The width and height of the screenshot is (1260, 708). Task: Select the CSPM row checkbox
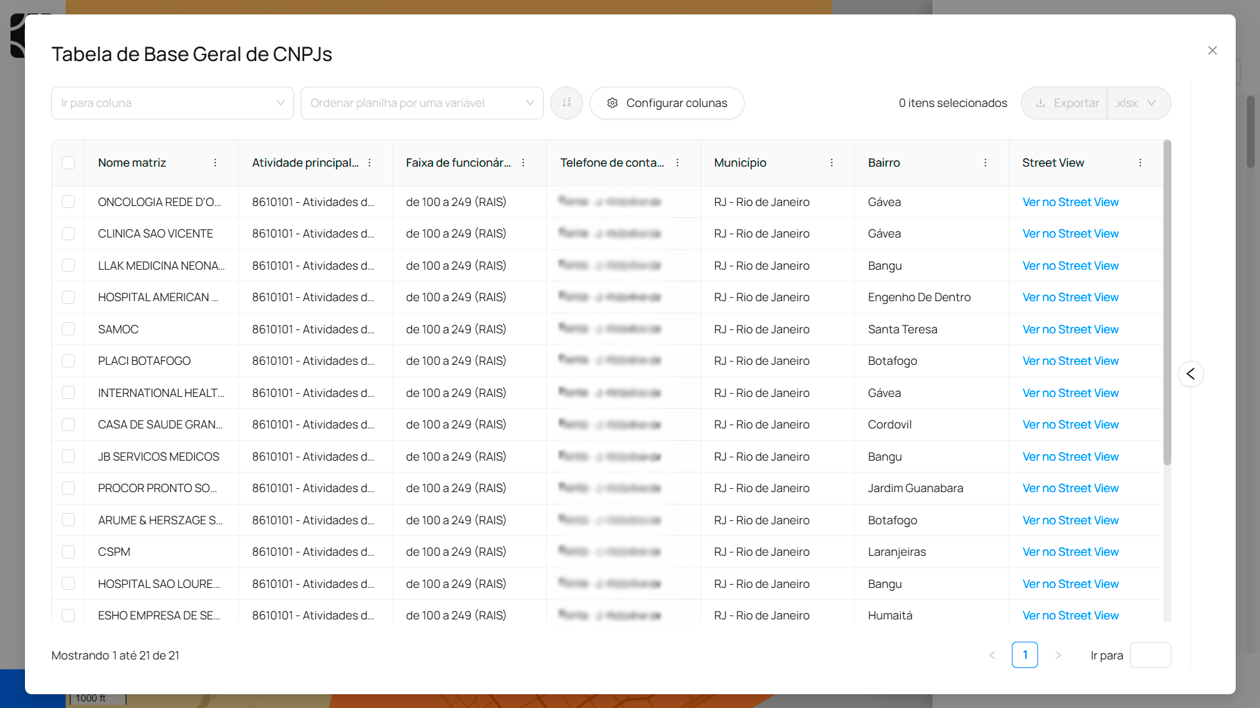click(x=68, y=552)
